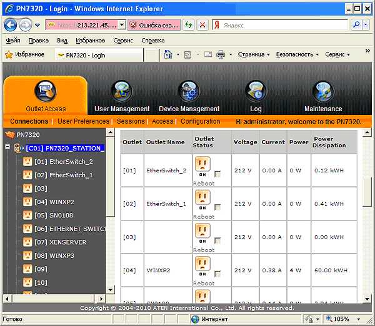Open the Maintenance section icon
Screen dimensions: 375x326
322,92
